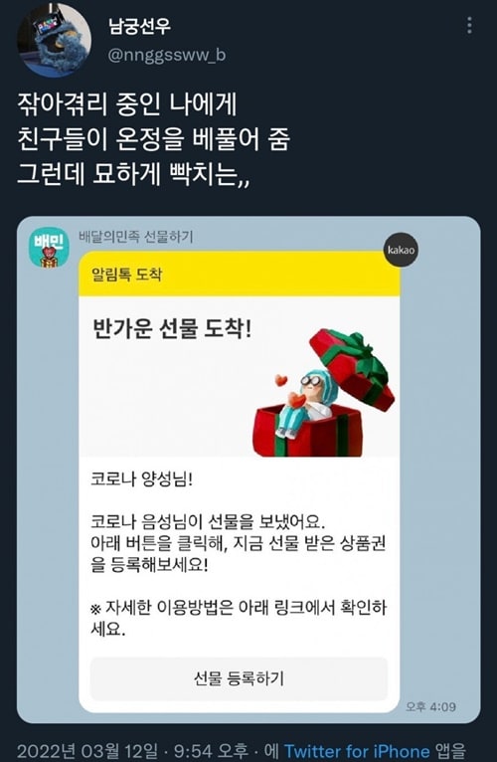Click the 코로나 양성님! greeting text
This screenshot has width=497, height=762.
pyautogui.click(x=142, y=479)
